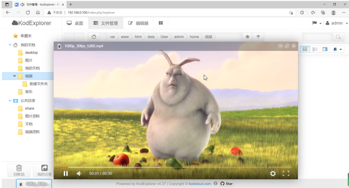Click the search magnifier button

(x=338, y=37)
